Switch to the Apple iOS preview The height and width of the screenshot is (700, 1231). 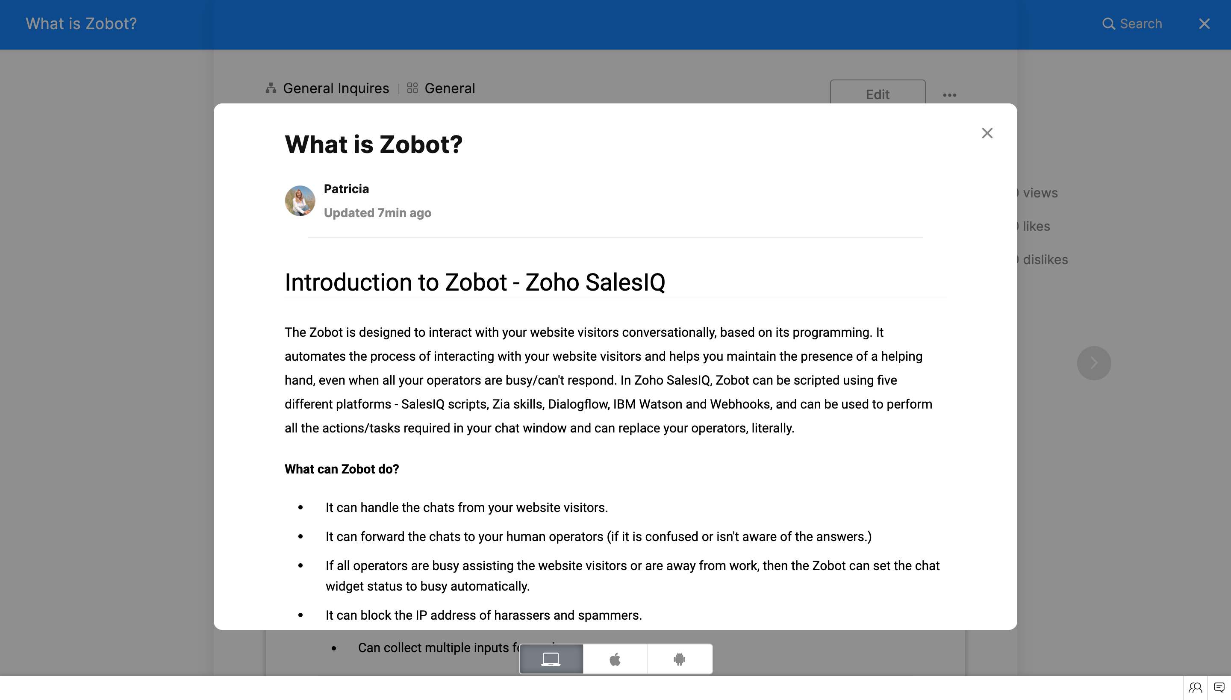click(615, 659)
